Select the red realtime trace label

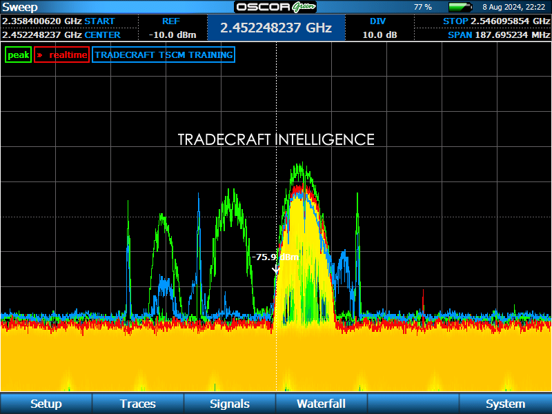click(x=62, y=55)
